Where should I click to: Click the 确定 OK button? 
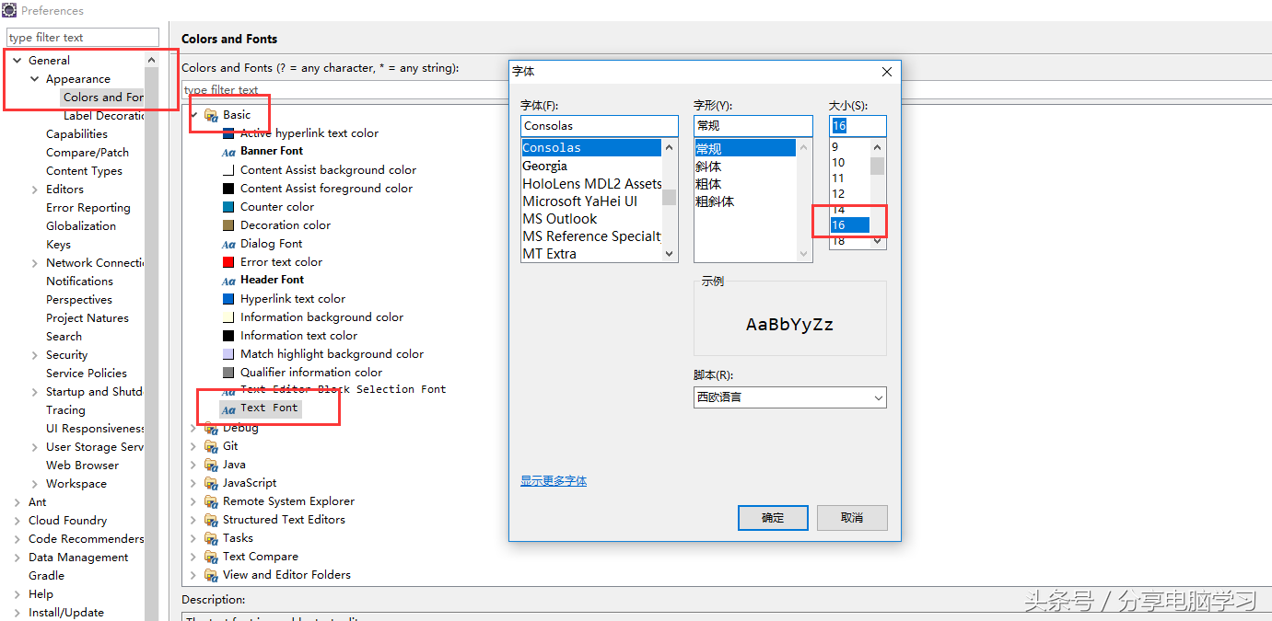coord(773,518)
